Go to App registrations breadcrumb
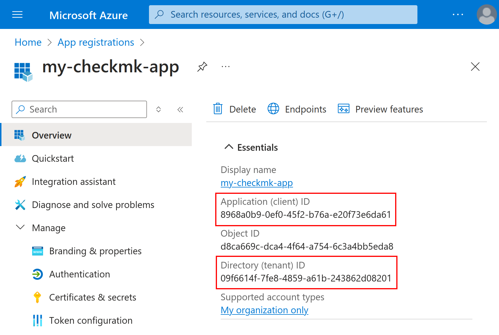The image size is (499, 335). pyautogui.click(x=96, y=42)
